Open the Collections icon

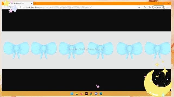point(150,7)
